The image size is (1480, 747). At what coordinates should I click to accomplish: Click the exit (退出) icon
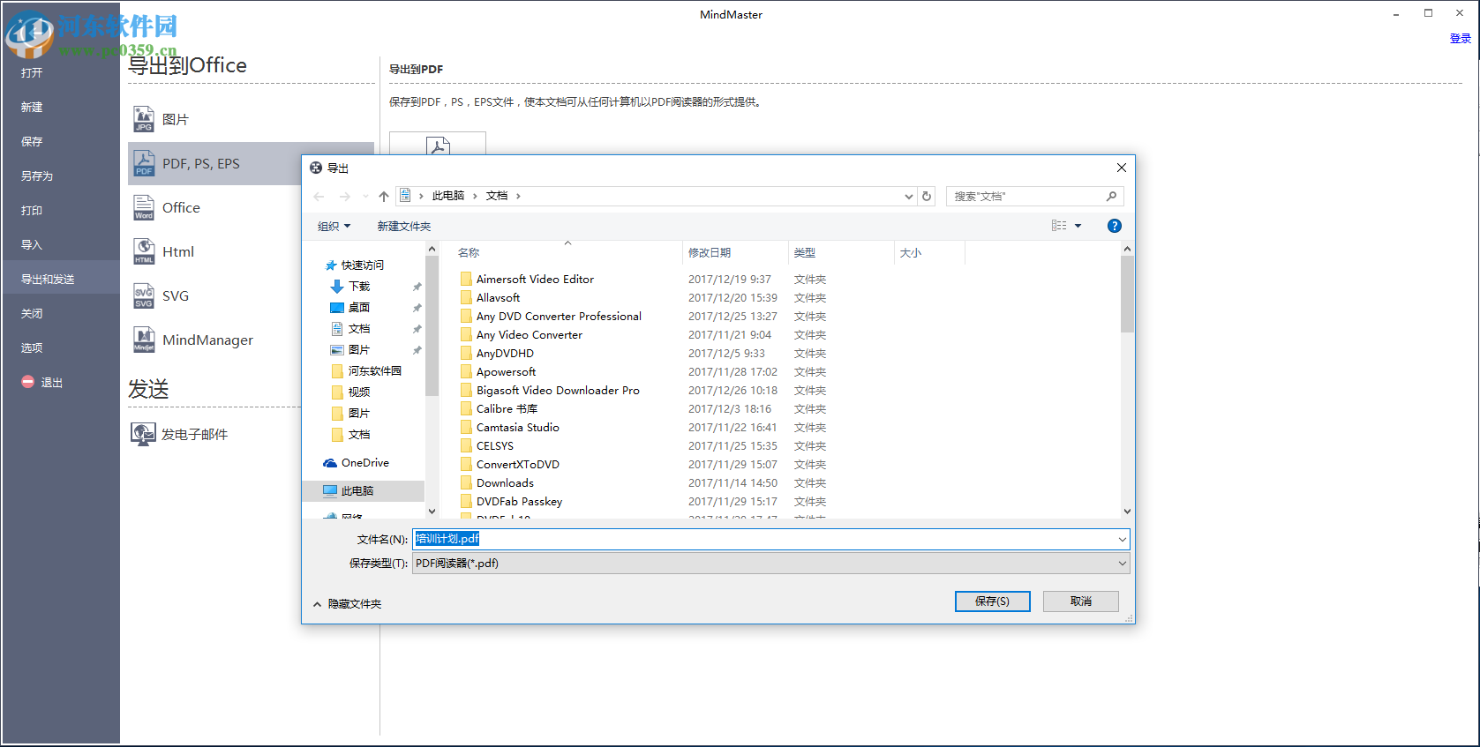(x=28, y=382)
